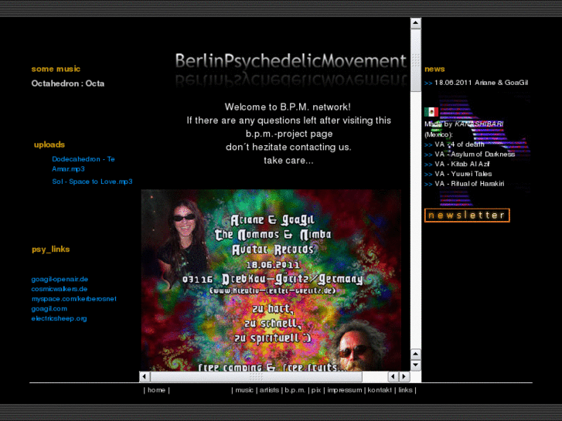Open the kontakt page

[380, 390]
